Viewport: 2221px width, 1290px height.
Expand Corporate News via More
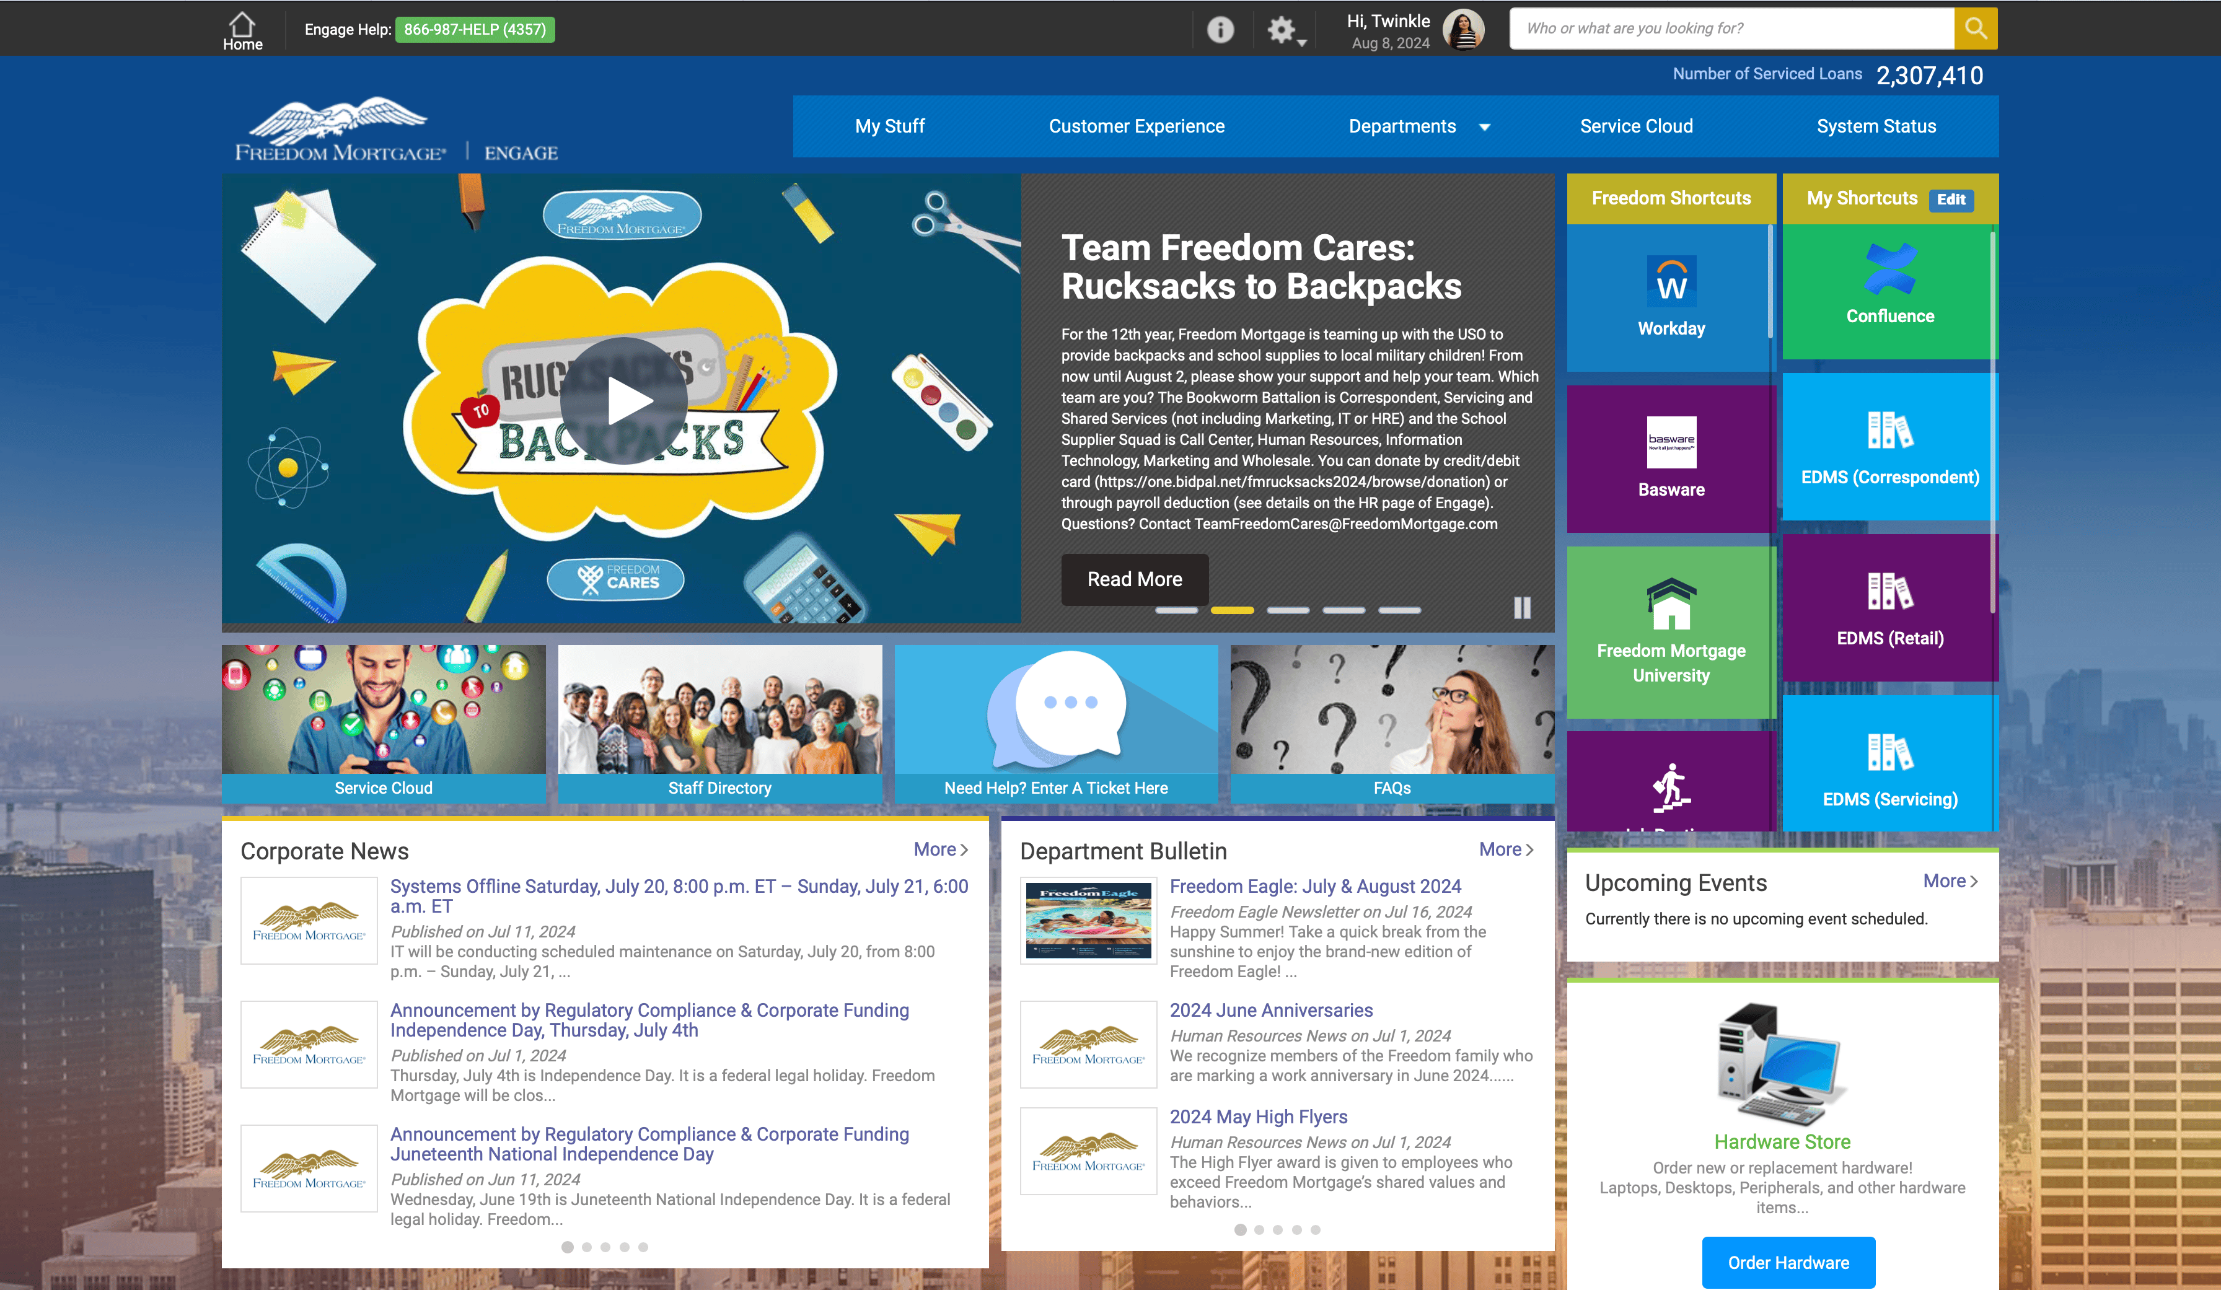coord(941,849)
